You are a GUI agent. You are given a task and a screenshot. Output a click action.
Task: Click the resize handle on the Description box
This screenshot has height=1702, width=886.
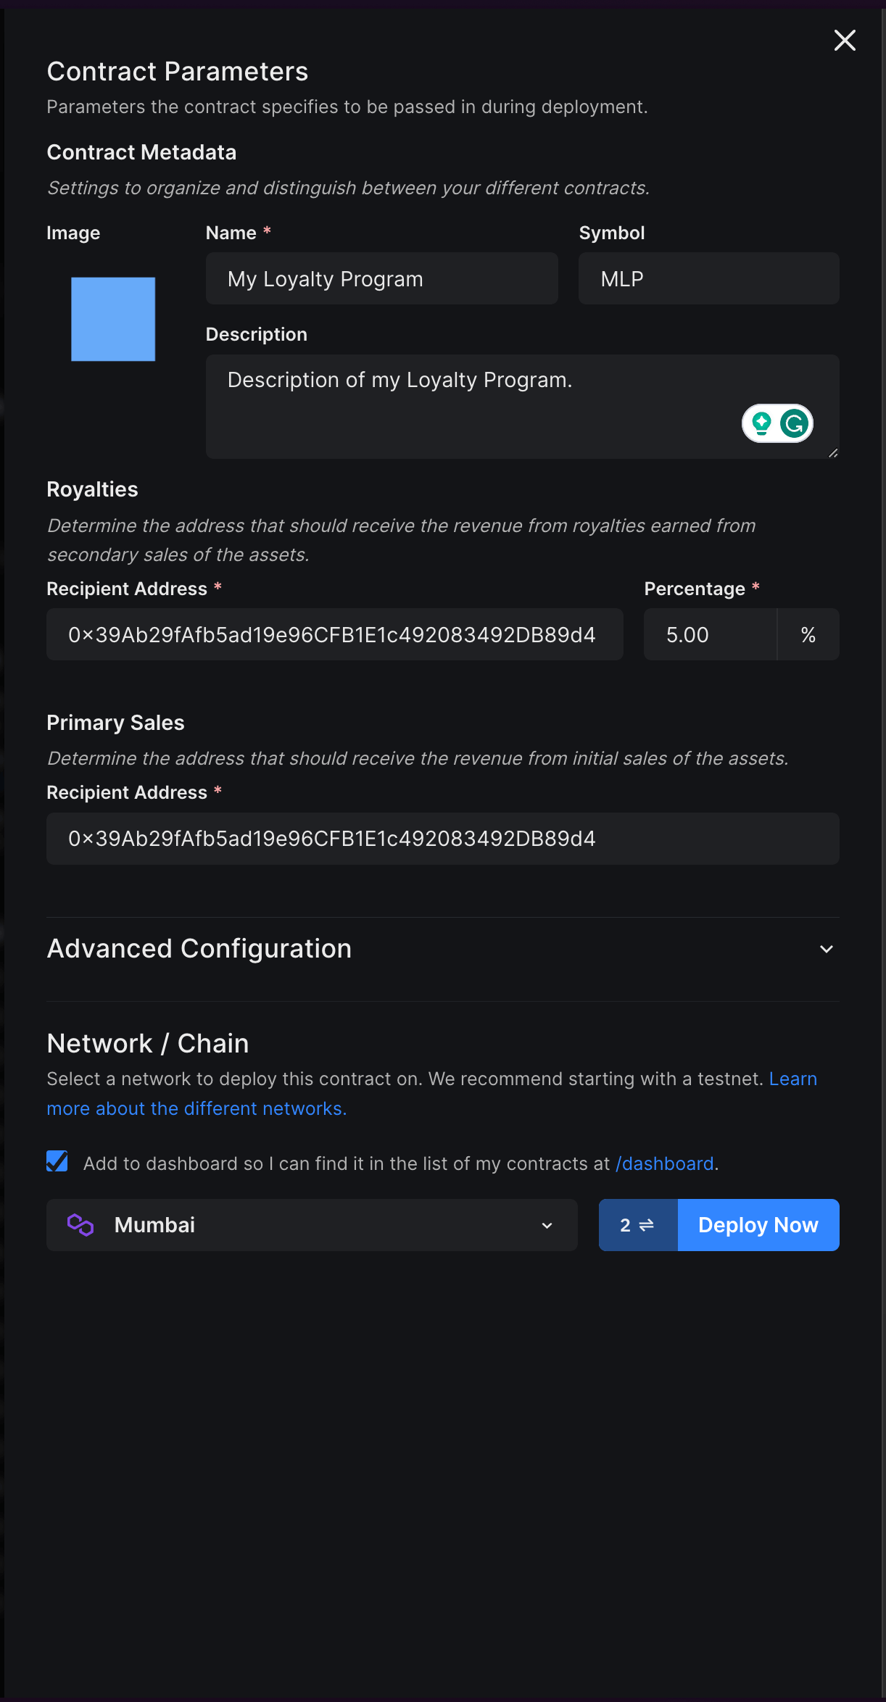[833, 454]
